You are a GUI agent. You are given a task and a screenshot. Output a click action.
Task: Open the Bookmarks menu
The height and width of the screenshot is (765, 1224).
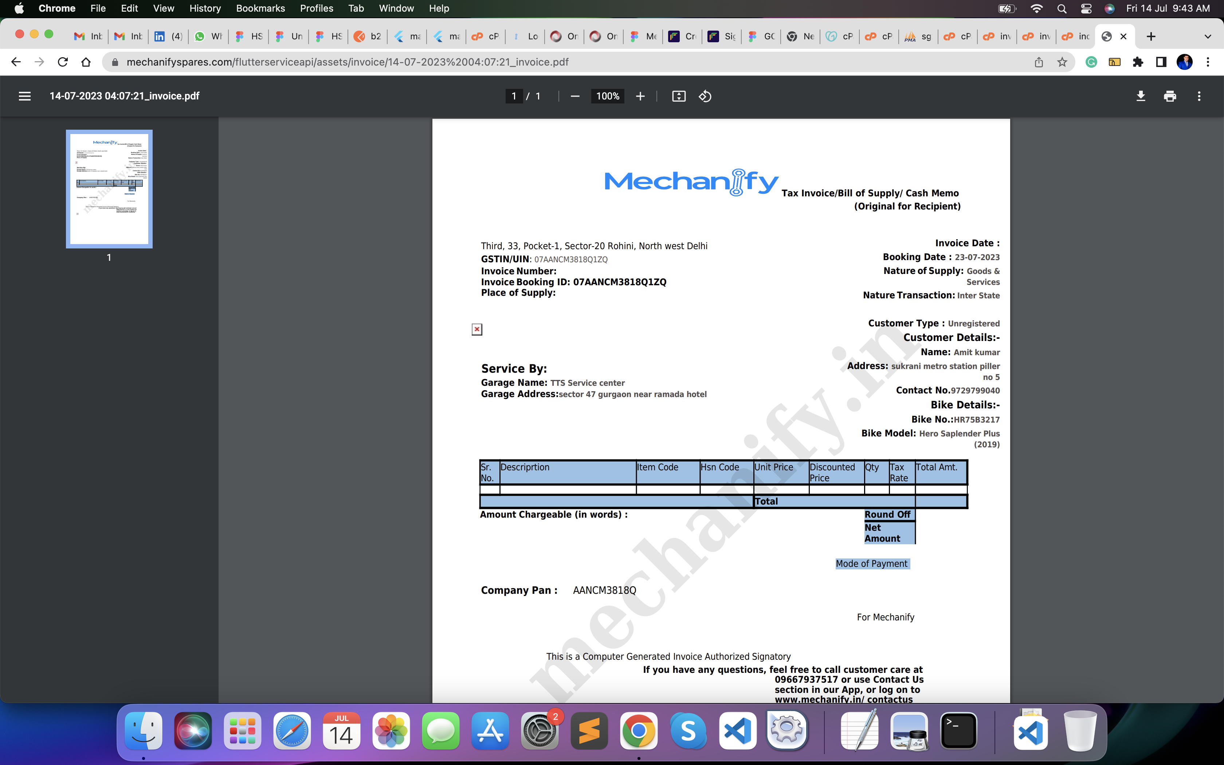point(260,9)
